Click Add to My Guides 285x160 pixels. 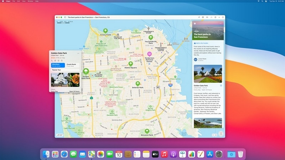(x=201, y=43)
